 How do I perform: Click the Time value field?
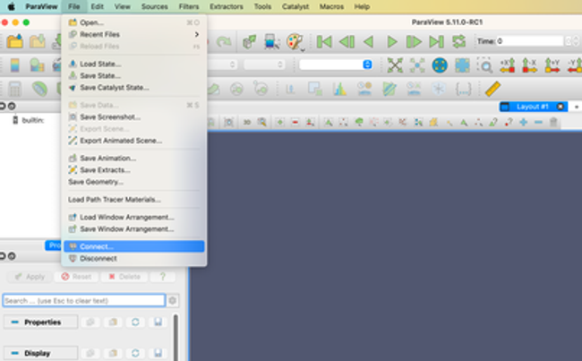click(x=529, y=41)
